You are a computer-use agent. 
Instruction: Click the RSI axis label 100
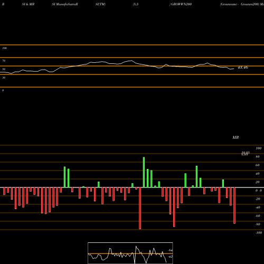click(x=5, y=48)
